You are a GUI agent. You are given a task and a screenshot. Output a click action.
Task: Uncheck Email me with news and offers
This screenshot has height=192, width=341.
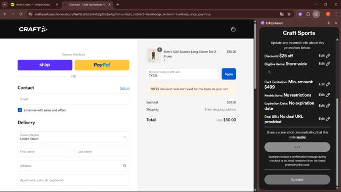tap(20, 110)
